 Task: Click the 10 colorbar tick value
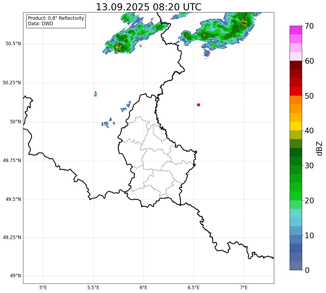(x=309, y=235)
